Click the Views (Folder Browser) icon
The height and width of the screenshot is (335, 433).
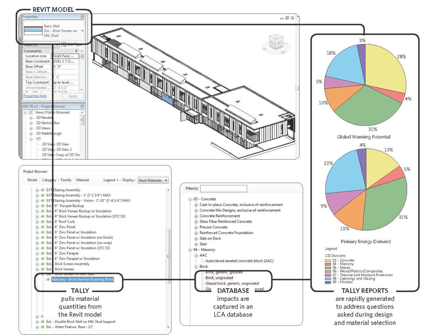point(31,112)
